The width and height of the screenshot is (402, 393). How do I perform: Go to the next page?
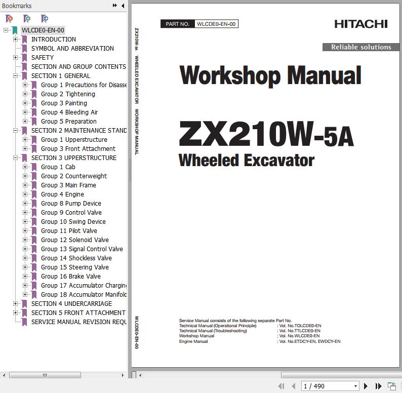click(x=366, y=386)
